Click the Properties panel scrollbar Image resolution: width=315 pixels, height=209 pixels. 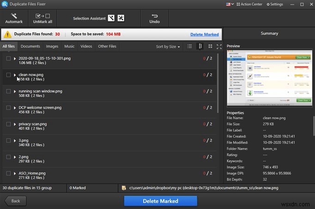[314, 126]
